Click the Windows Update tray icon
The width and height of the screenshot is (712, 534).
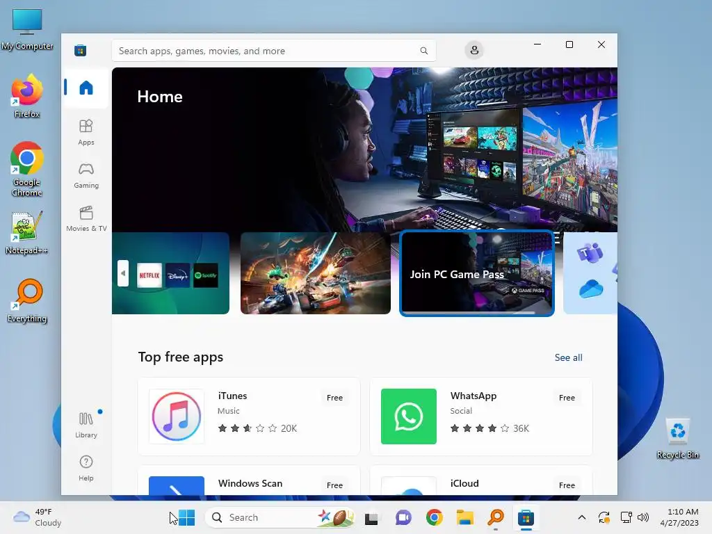pos(604,517)
